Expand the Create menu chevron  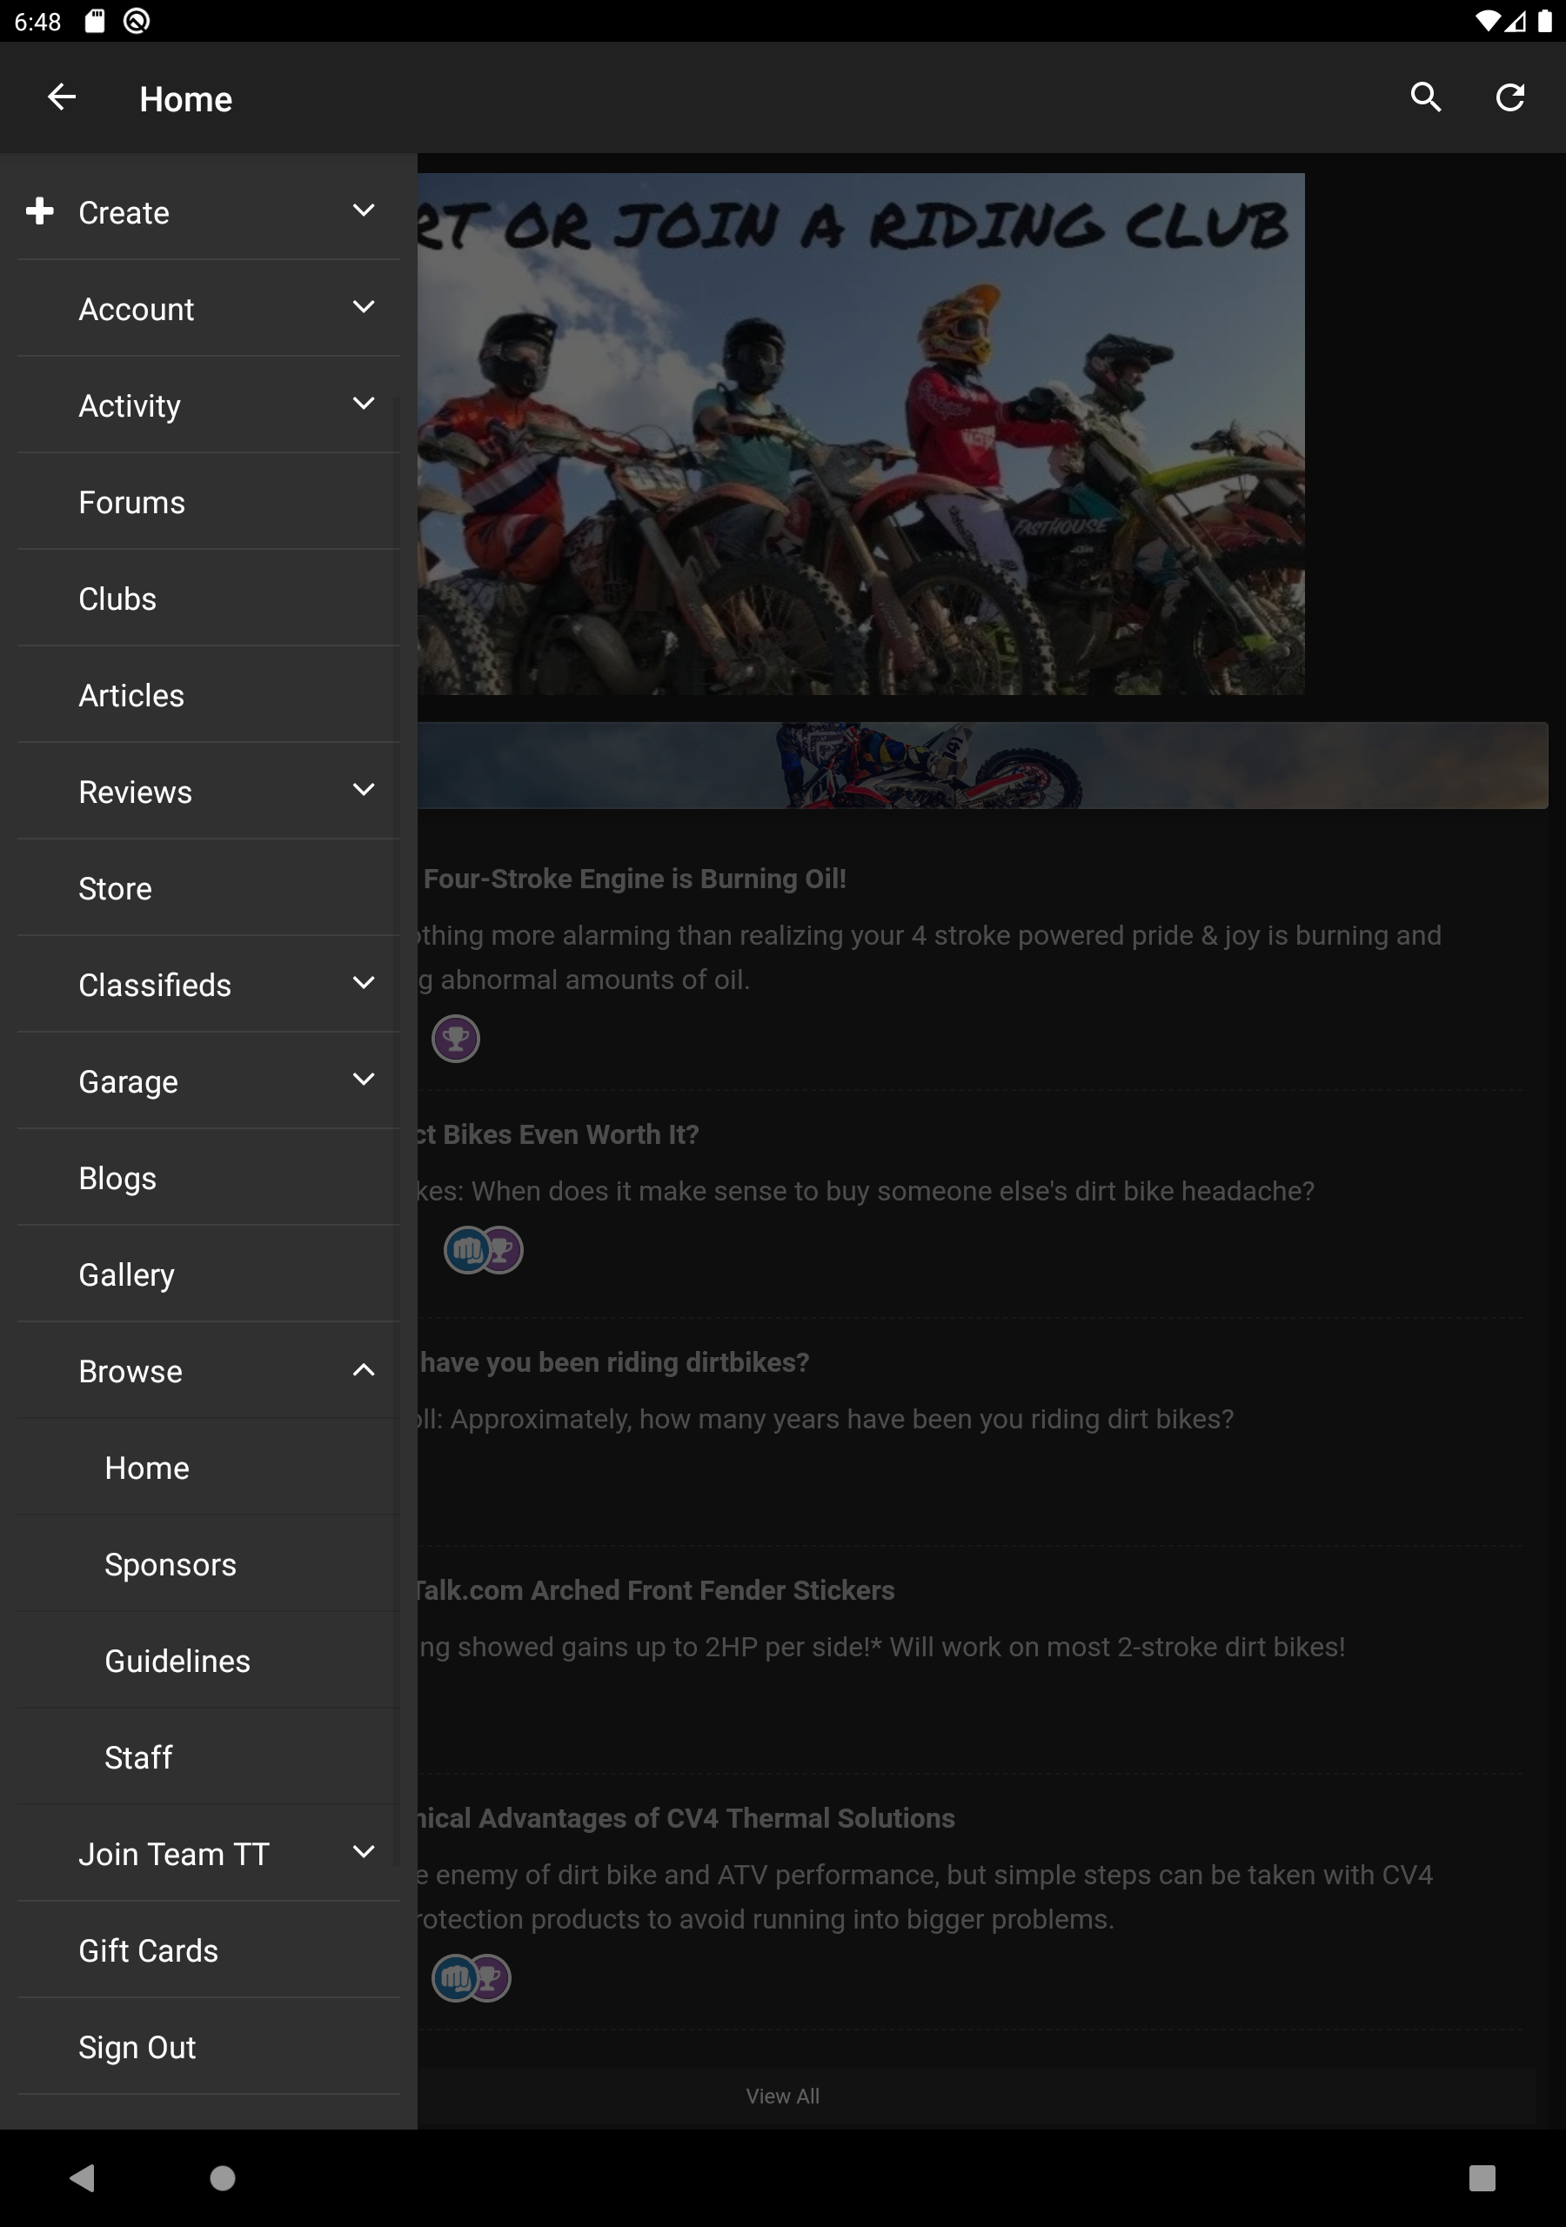pyautogui.click(x=364, y=211)
